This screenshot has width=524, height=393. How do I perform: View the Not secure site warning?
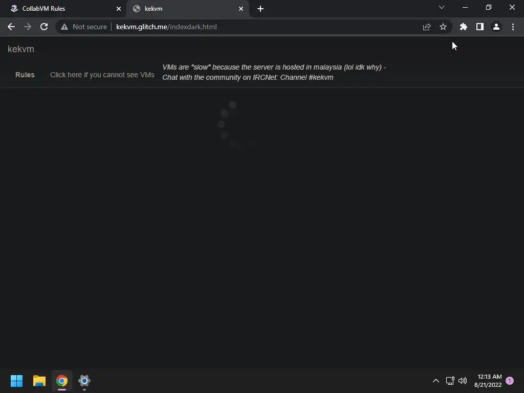click(84, 27)
